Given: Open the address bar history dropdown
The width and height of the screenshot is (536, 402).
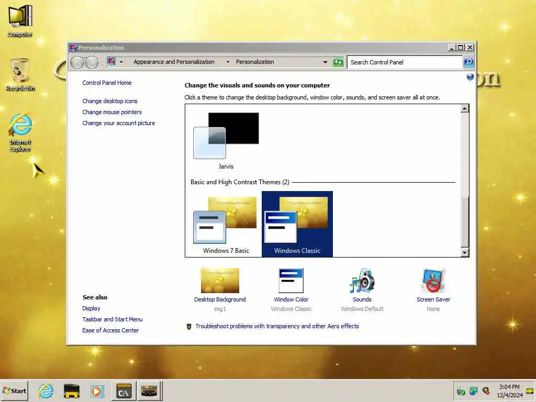Looking at the screenshot, I should [x=325, y=62].
